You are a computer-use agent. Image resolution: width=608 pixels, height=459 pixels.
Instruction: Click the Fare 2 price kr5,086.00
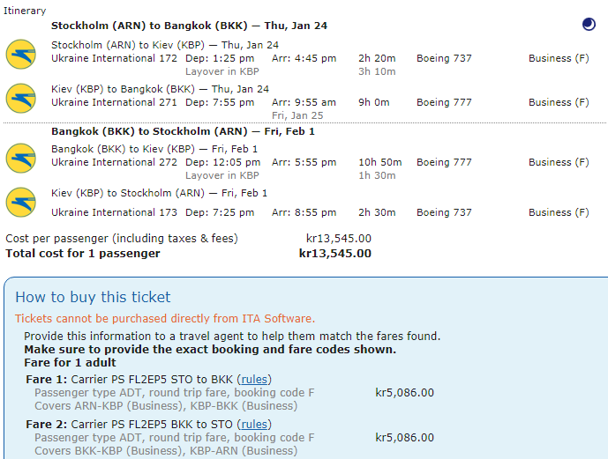(x=404, y=438)
